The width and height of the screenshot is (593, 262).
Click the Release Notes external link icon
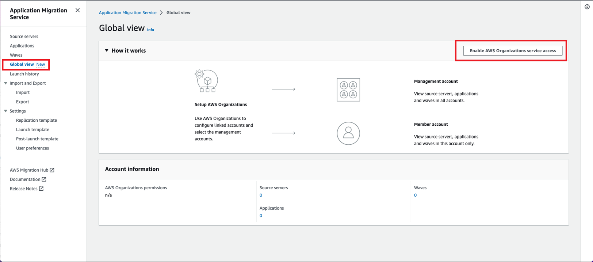click(x=41, y=189)
